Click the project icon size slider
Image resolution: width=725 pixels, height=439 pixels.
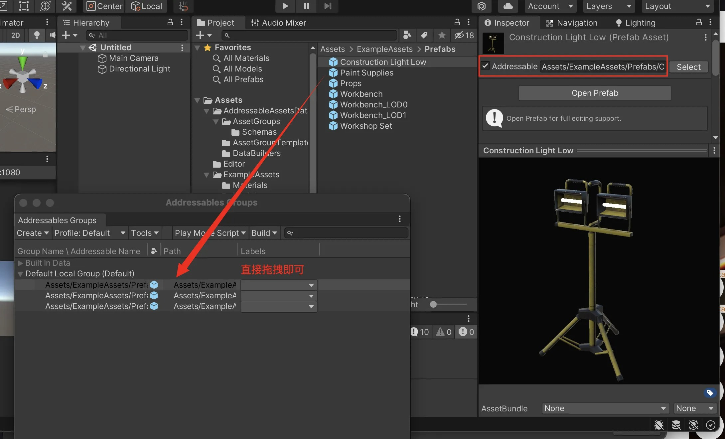pyautogui.click(x=433, y=304)
